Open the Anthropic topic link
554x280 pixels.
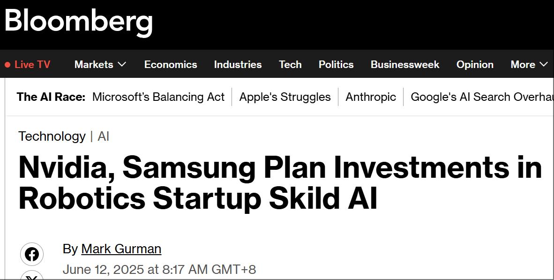371,97
